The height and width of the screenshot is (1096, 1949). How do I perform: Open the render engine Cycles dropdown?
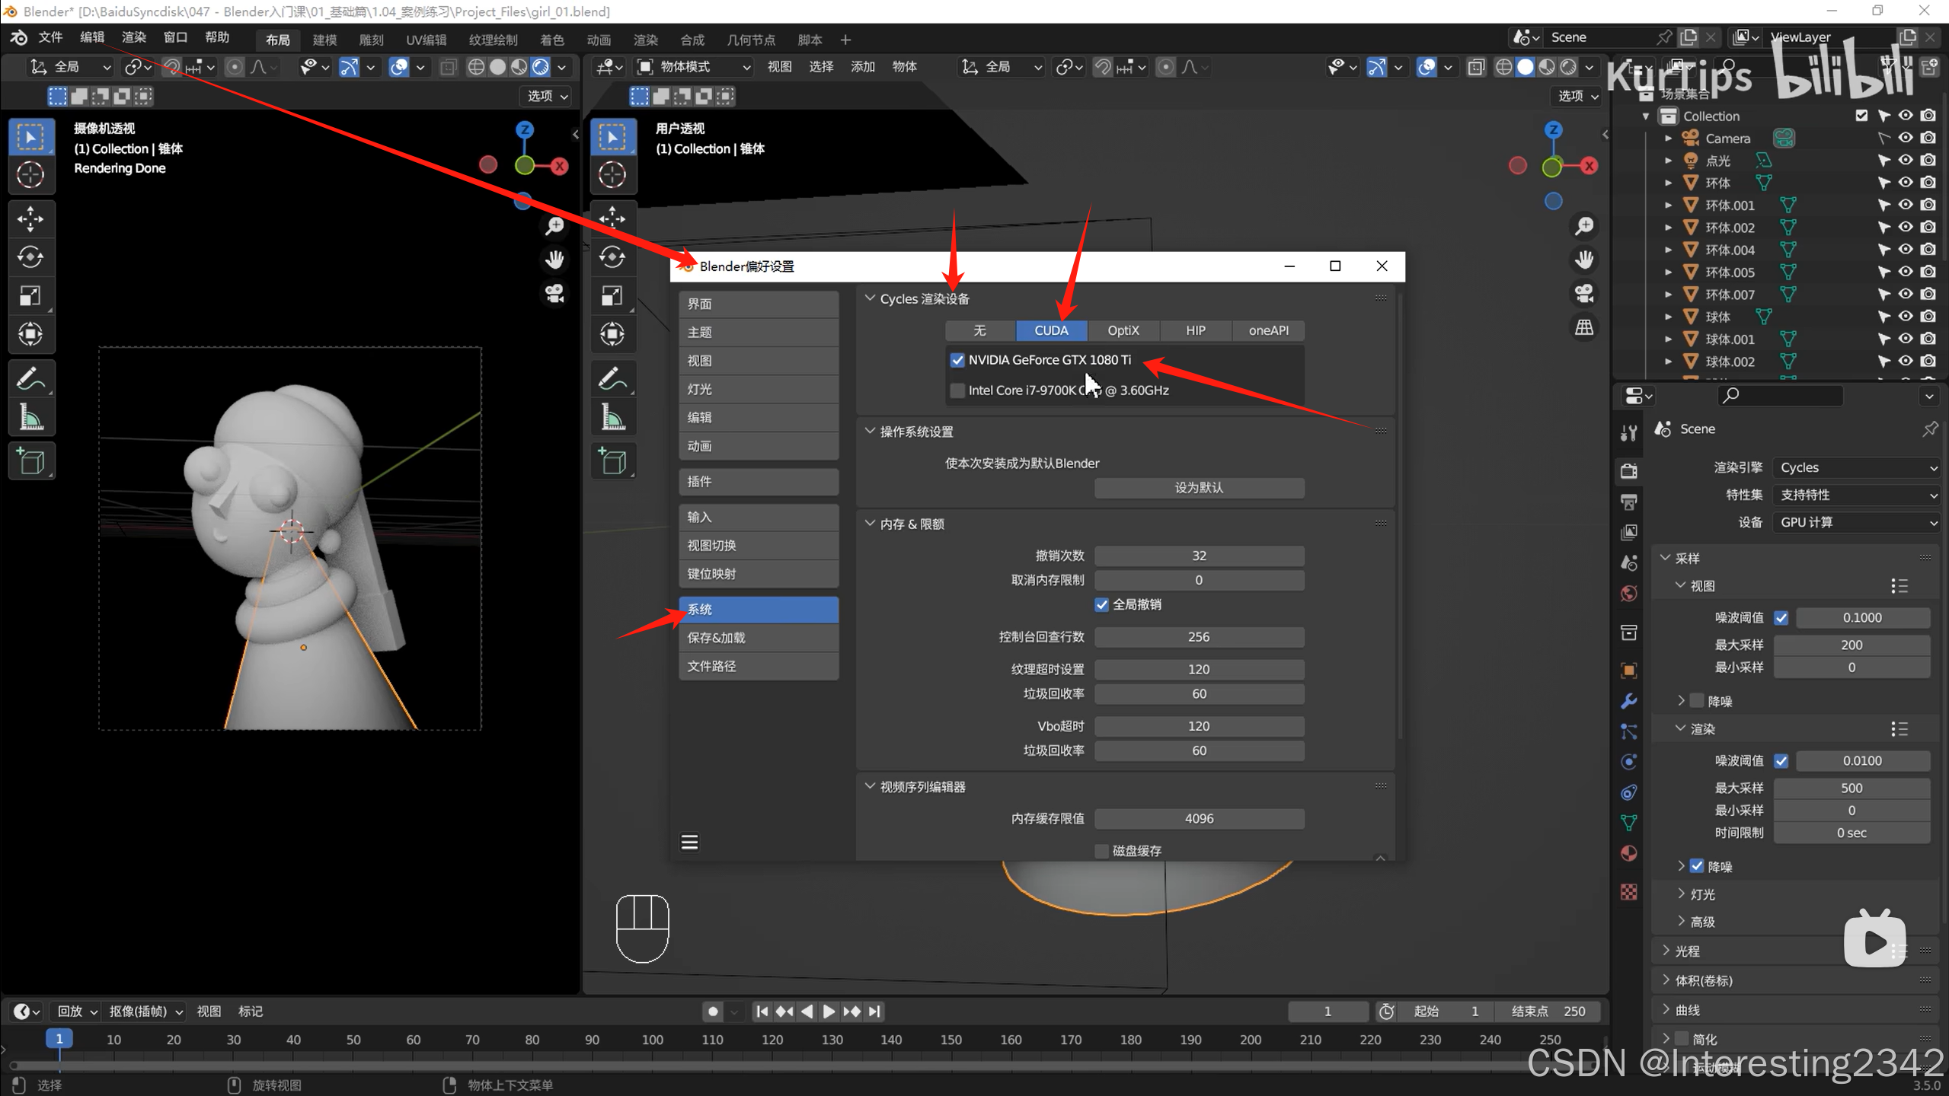pyautogui.click(x=1855, y=467)
